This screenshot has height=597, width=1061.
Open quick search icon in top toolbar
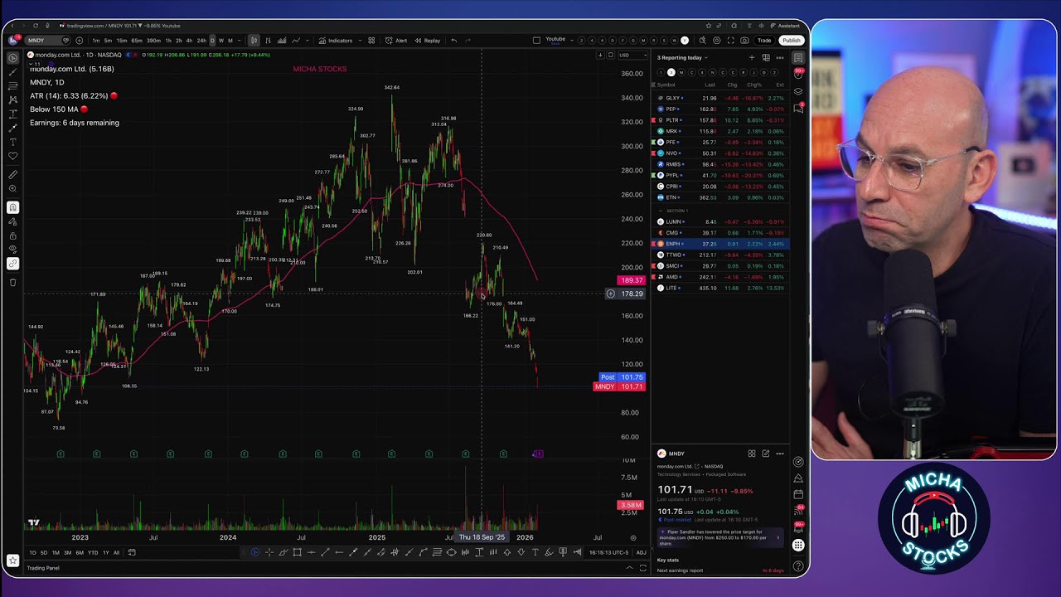pyautogui.click(x=703, y=41)
